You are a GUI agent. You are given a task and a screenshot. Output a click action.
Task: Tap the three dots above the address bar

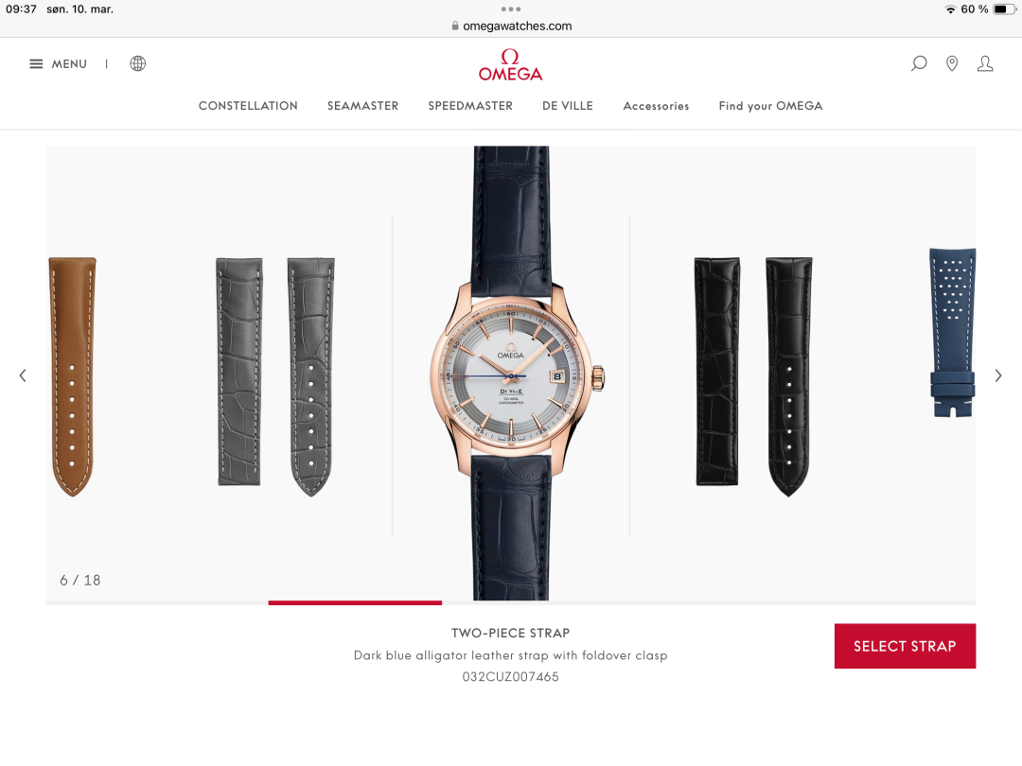coord(511,9)
